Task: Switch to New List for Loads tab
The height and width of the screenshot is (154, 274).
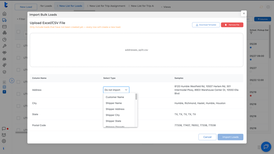Action: [70, 6]
